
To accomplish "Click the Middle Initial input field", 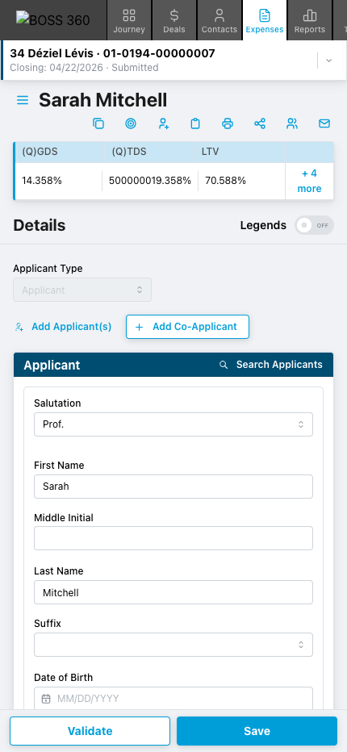I will [173, 538].
